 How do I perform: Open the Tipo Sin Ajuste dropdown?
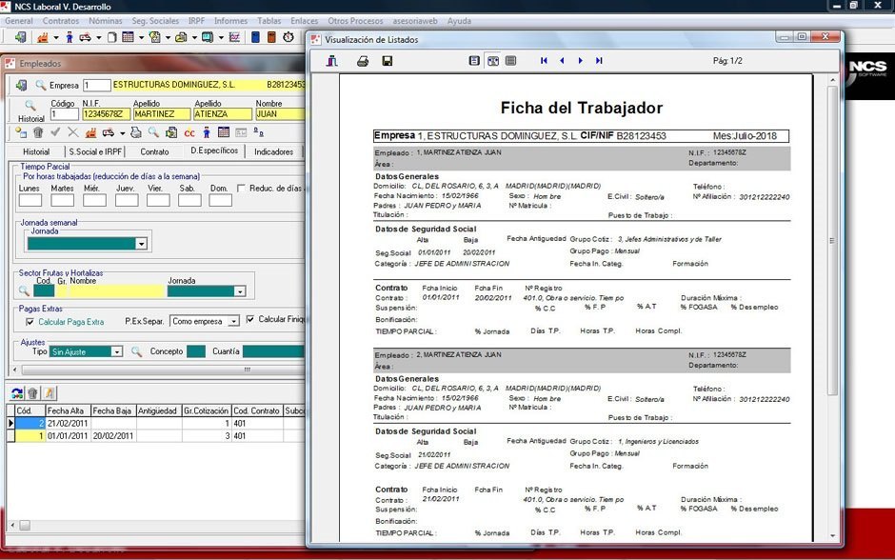(116, 351)
